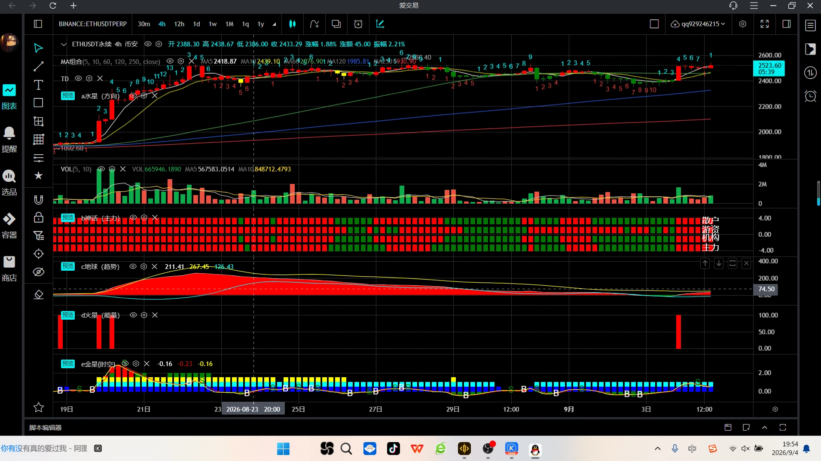Expand the more timeframes dropdown arrow
This screenshot has width=821, height=461.
click(274, 24)
